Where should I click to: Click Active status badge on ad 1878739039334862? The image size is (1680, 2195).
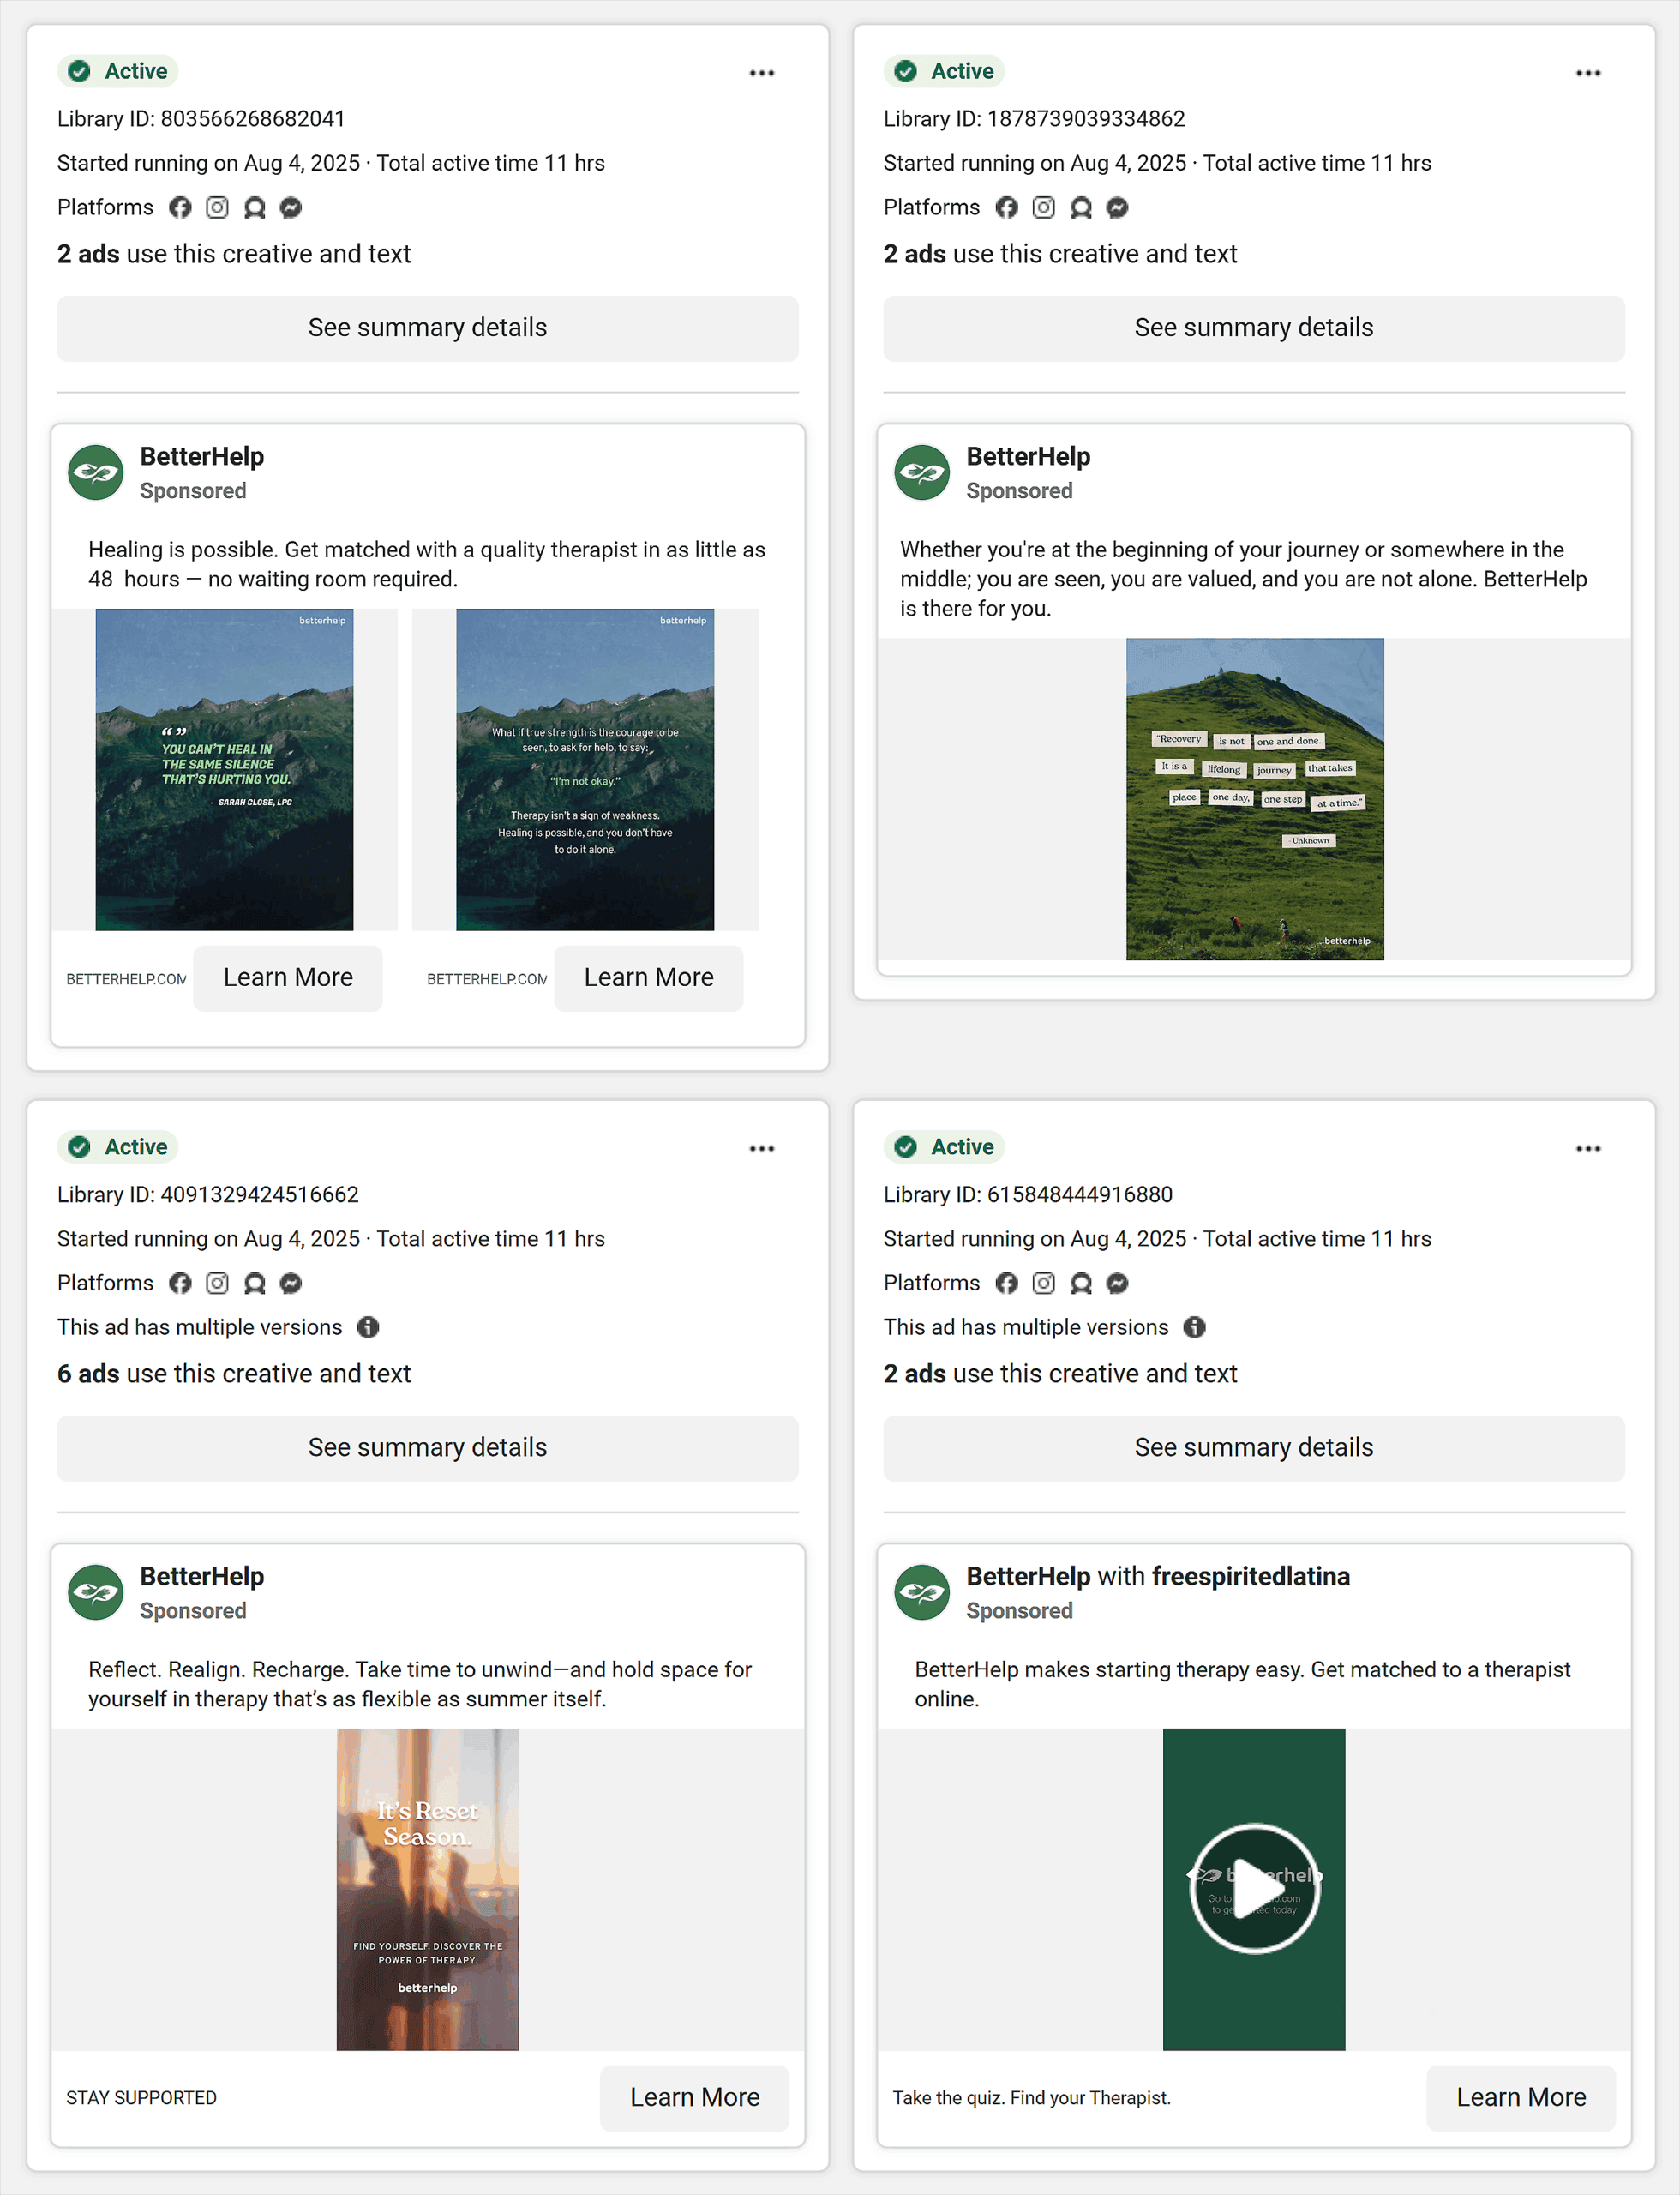[945, 71]
